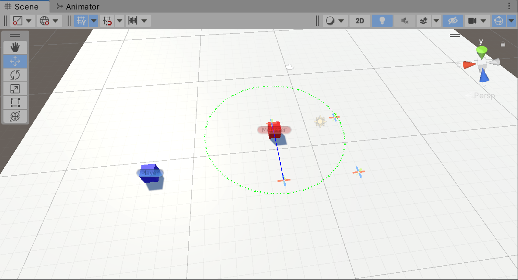The image size is (518, 280).
Task: Click the waypoint cross below the Monster
Action: click(284, 180)
